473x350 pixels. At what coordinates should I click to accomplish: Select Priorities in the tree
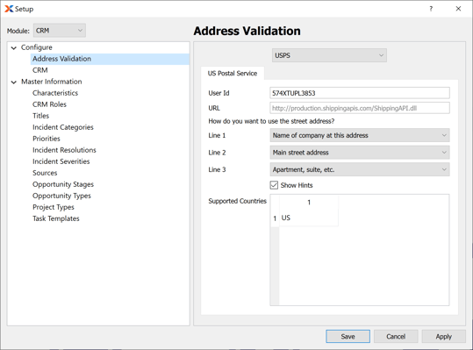coord(47,139)
